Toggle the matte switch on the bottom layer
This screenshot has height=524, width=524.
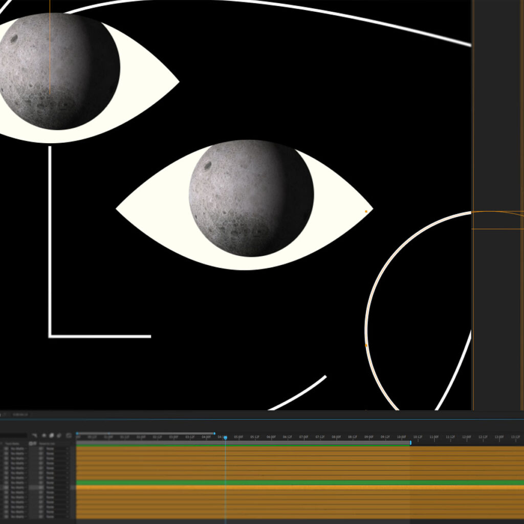pos(6,516)
